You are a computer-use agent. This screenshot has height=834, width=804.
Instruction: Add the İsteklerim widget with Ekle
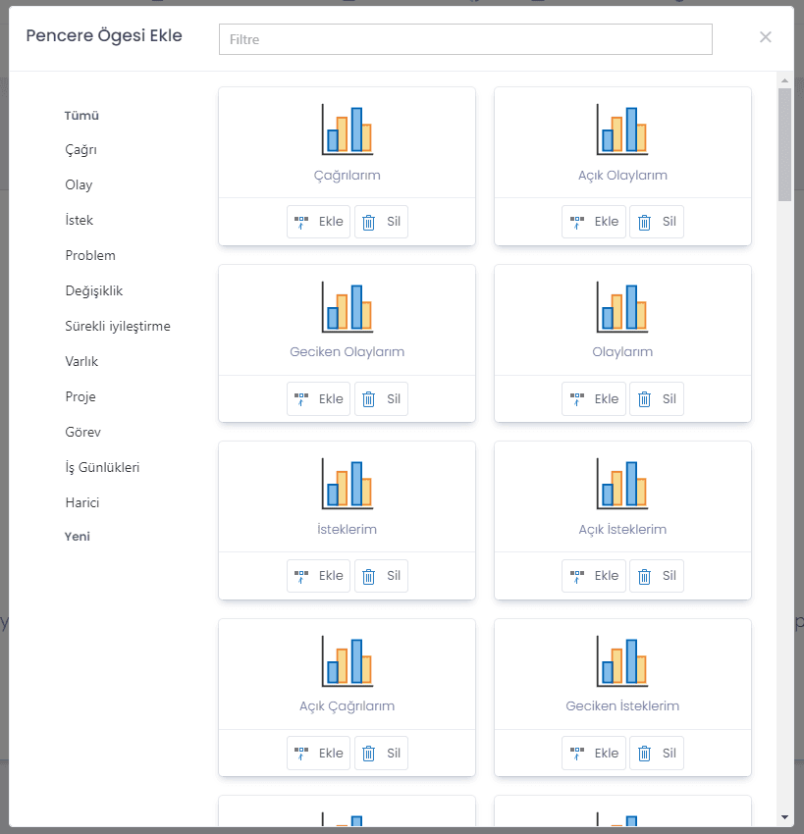318,576
